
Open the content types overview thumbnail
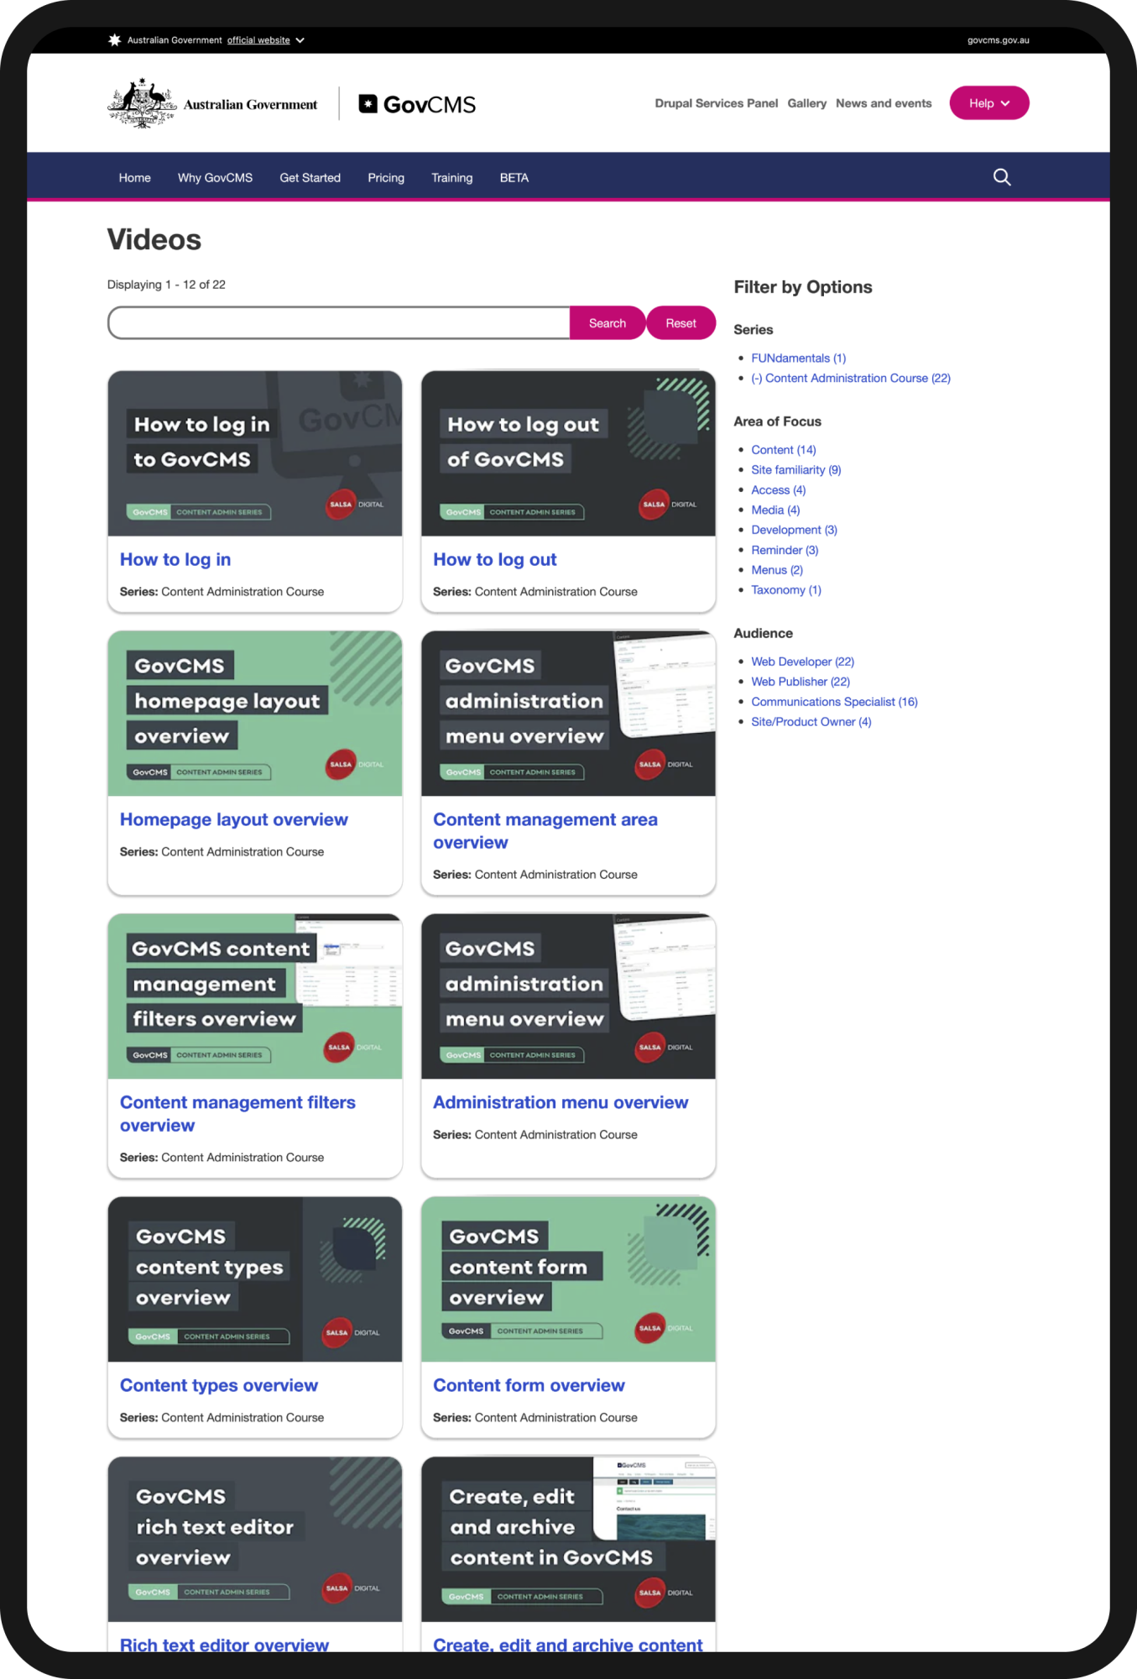(x=255, y=1279)
